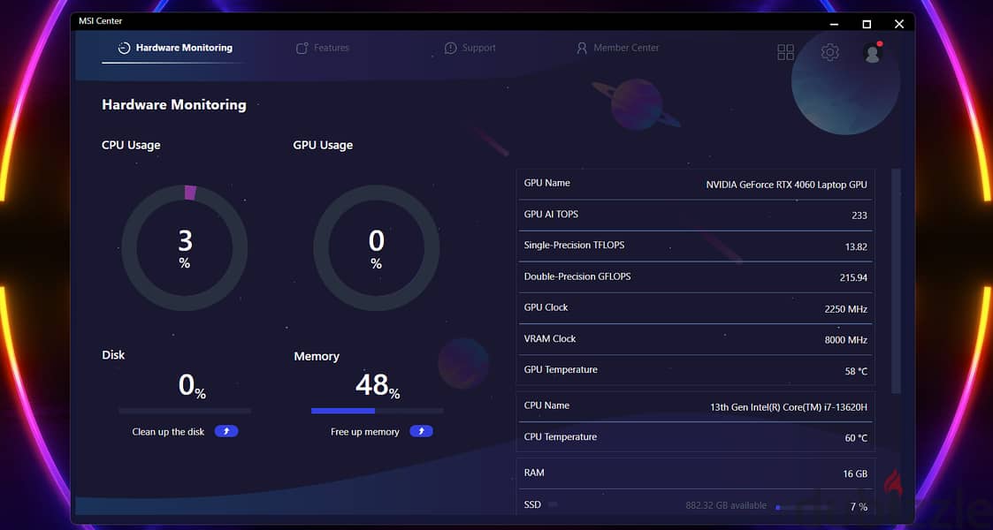Click the Disk 0% readout
This screenshot has height=530, width=993.
pos(192,385)
